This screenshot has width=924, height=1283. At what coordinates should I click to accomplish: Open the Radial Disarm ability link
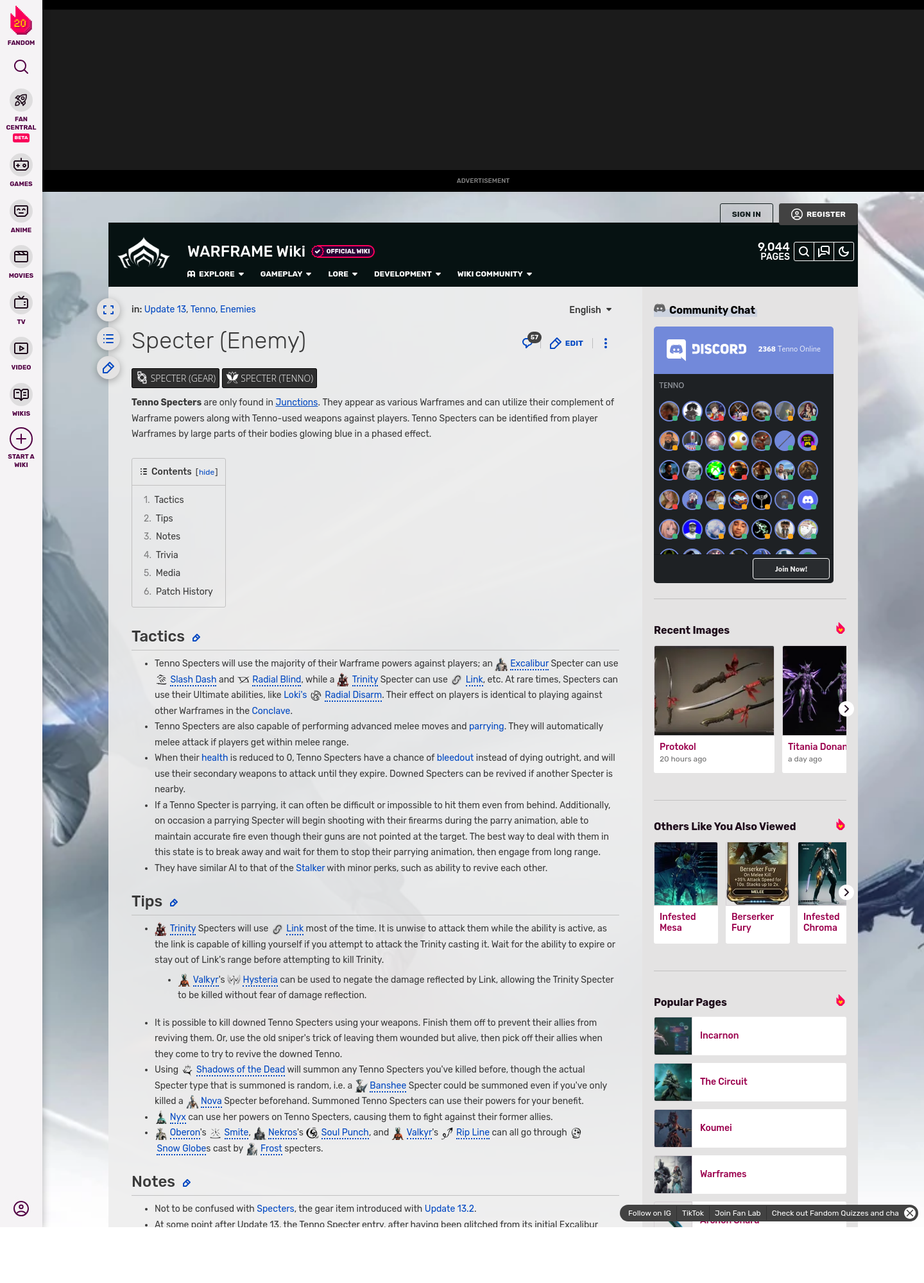click(x=353, y=695)
